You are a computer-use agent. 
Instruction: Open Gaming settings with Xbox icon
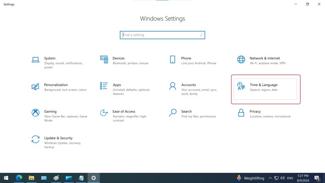(36, 113)
